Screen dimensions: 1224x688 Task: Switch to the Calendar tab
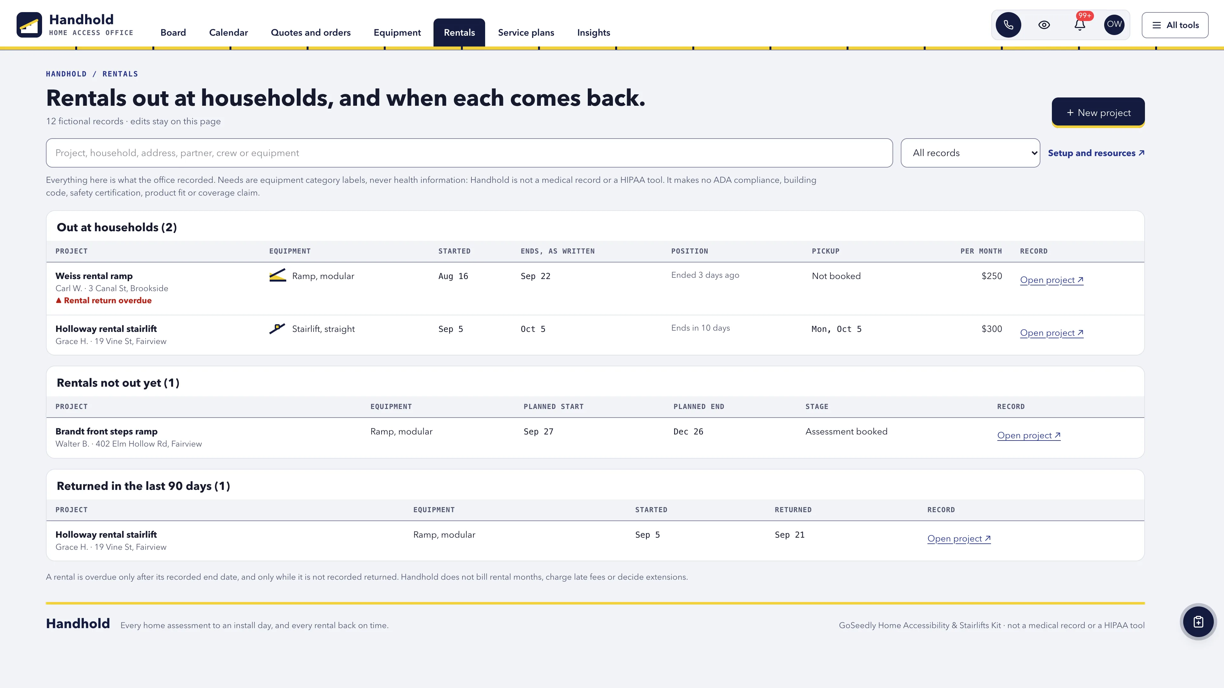click(x=229, y=33)
